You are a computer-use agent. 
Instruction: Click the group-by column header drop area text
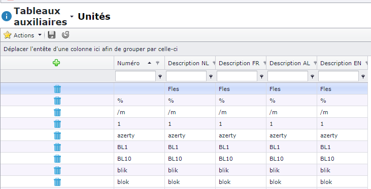[91, 49]
